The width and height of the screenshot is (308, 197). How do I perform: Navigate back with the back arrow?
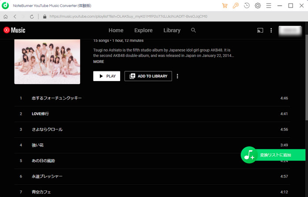point(15,17)
